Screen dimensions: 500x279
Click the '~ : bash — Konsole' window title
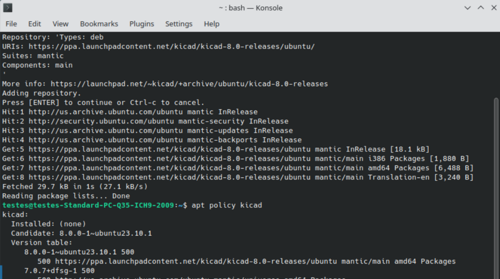(x=250, y=8)
